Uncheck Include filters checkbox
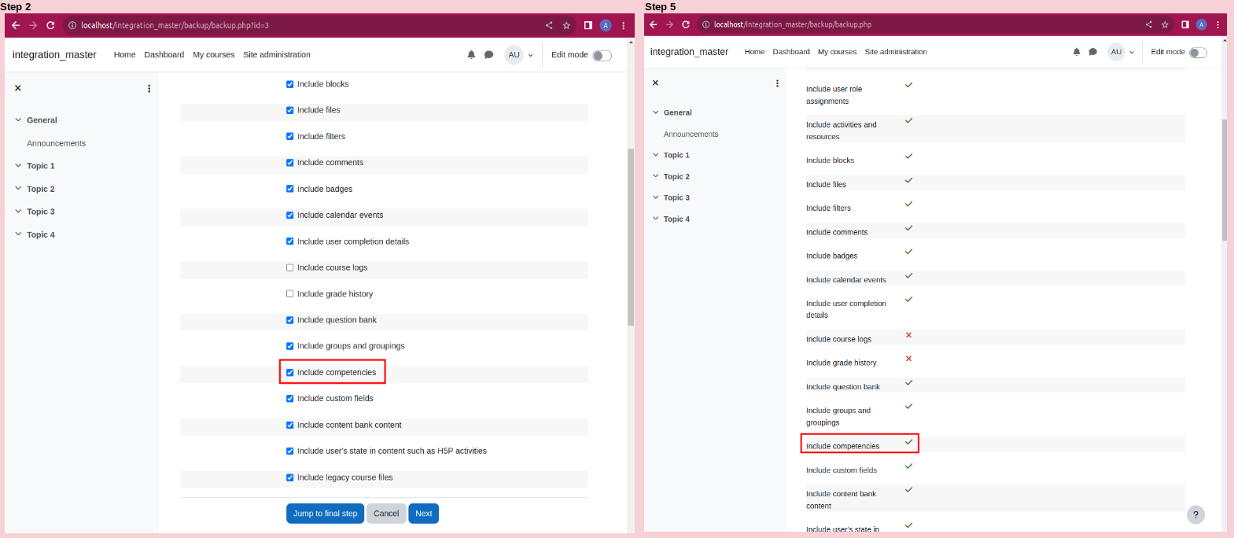This screenshot has height=538, width=1234. point(289,136)
